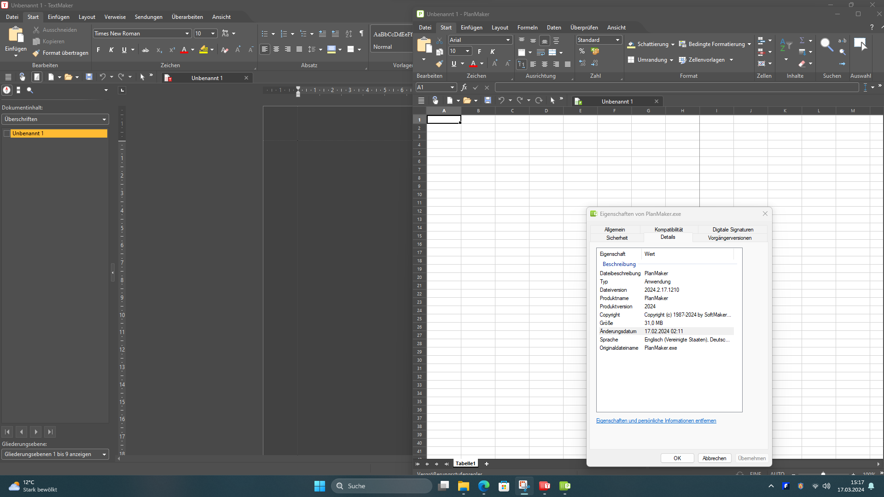This screenshot has height=497, width=884.
Task: Click the fx function icon in PlanMaker formula bar
Action: [x=464, y=87]
